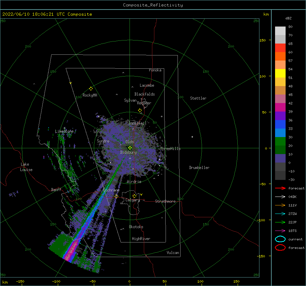Click the Ponoka city label
This screenshot has height=286, width=306.
click(x=155, y=70)
